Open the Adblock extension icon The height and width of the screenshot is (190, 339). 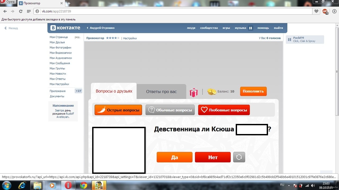pos(325,11)
